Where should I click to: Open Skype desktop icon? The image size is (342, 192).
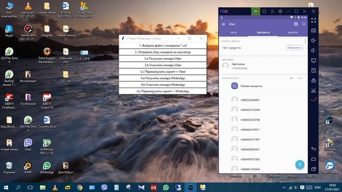click(x=9, y=31)
